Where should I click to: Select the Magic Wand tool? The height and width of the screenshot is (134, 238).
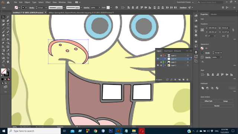[8, 17]
